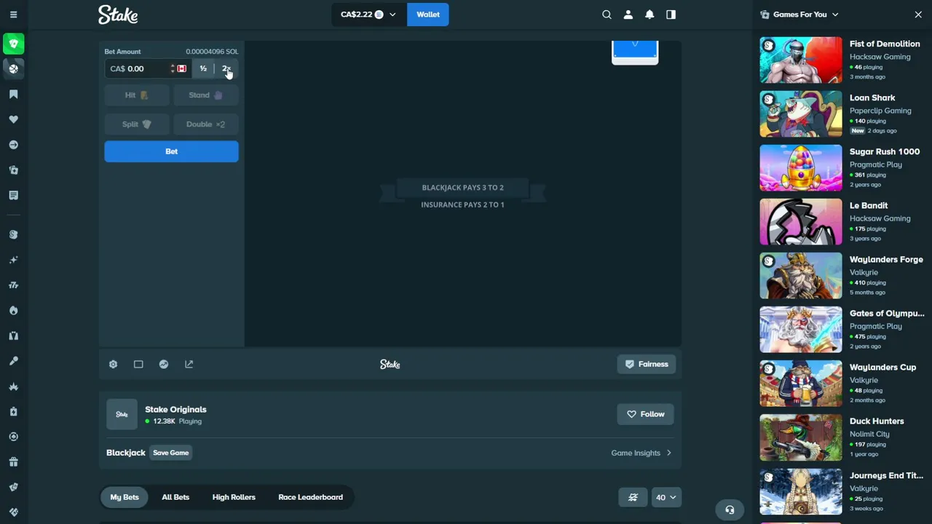Click the Save Game button

[170, 453]
